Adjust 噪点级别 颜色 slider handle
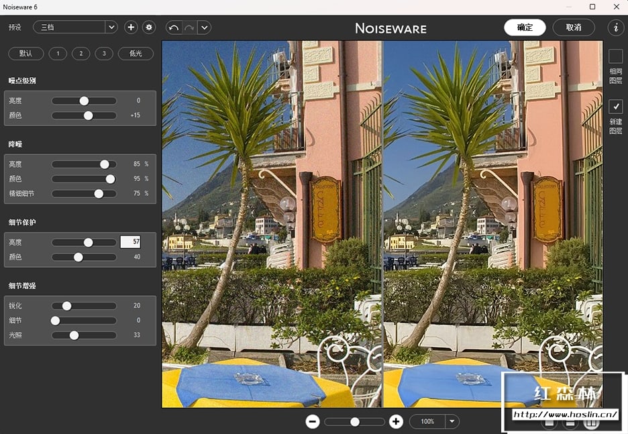The height and width of the screenshot is (434, 628). click(x=88, y=115)
